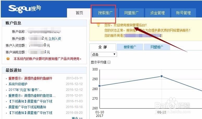Click the 账户余额 label
Screen dimensions: 202x119
point(19,39)
